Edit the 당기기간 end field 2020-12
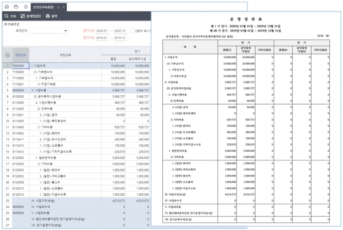 tap(120, 31)
